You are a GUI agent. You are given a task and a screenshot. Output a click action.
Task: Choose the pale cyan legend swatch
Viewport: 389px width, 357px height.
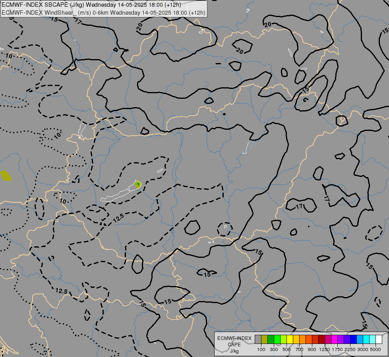pyautogui.click(x=372, y=339)
